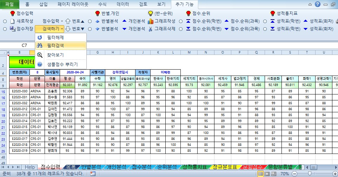Click the 반별.개인 red lightbulb icon

pyautogui.click(x=98, y=13)
